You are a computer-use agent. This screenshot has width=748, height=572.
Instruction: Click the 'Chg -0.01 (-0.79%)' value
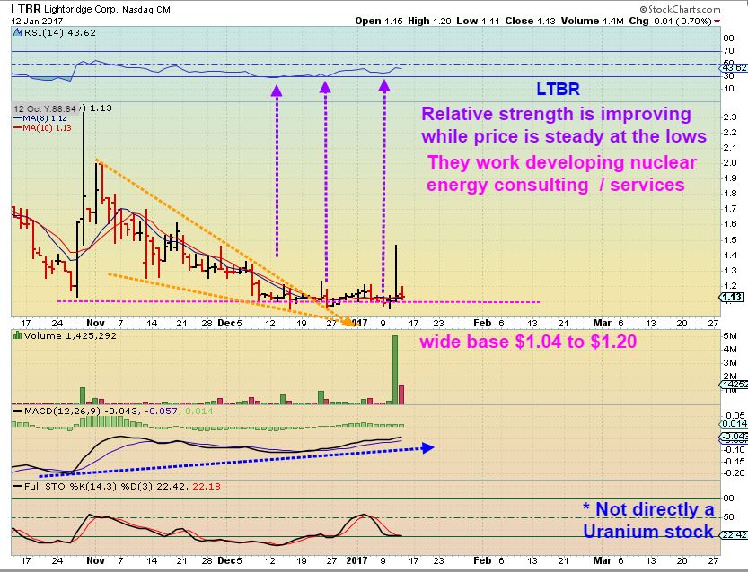click(x=670, y=21)
